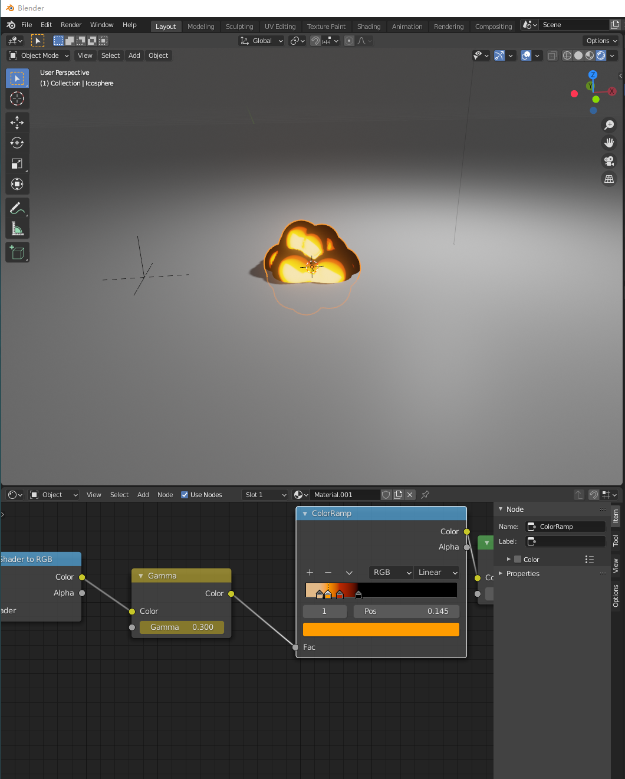
Task: Select the Measure tool
Action: point(17,229)
